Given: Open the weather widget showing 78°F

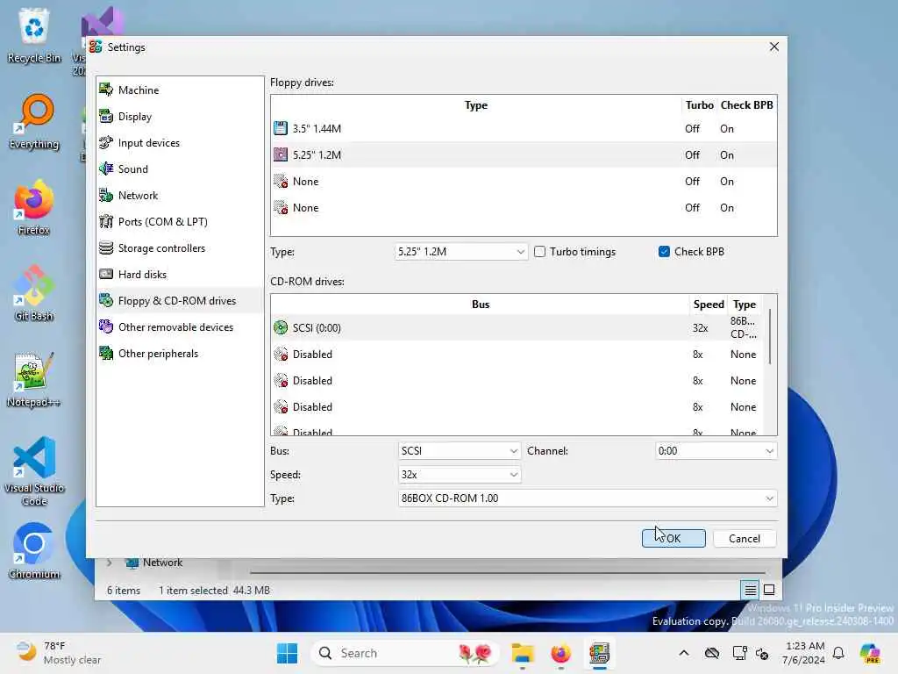Looking at the screenshot, I should [x=59, y=653].
